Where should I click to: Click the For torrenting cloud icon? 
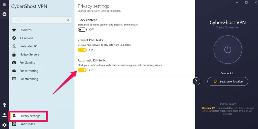pos(14,71)
